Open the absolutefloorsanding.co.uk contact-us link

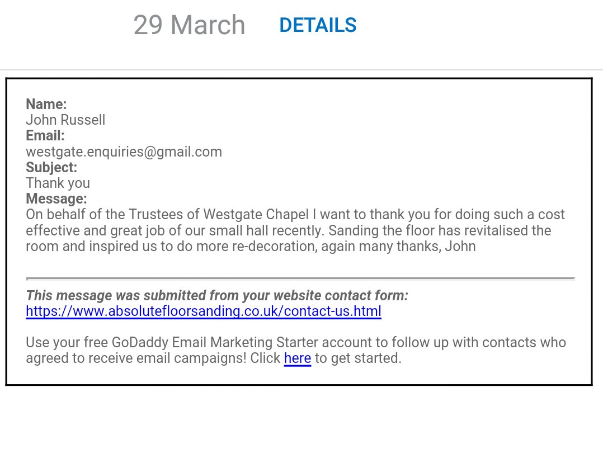tap(204, 311)
